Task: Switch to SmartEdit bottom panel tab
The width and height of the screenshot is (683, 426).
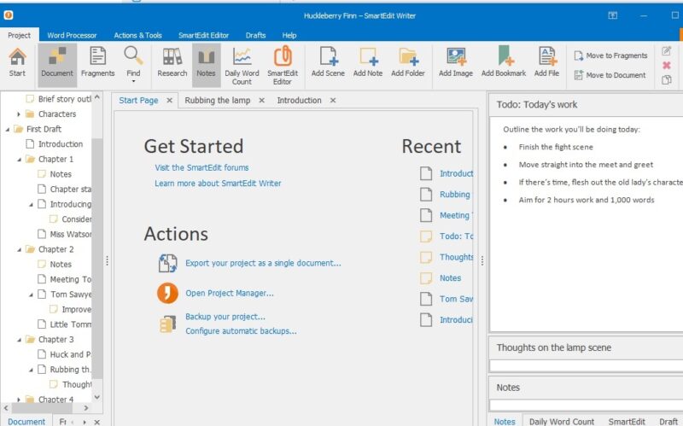Action: point(627,421)
